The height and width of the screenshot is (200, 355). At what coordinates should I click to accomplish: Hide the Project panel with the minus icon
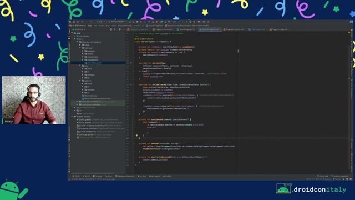click(x=123, y=29)
